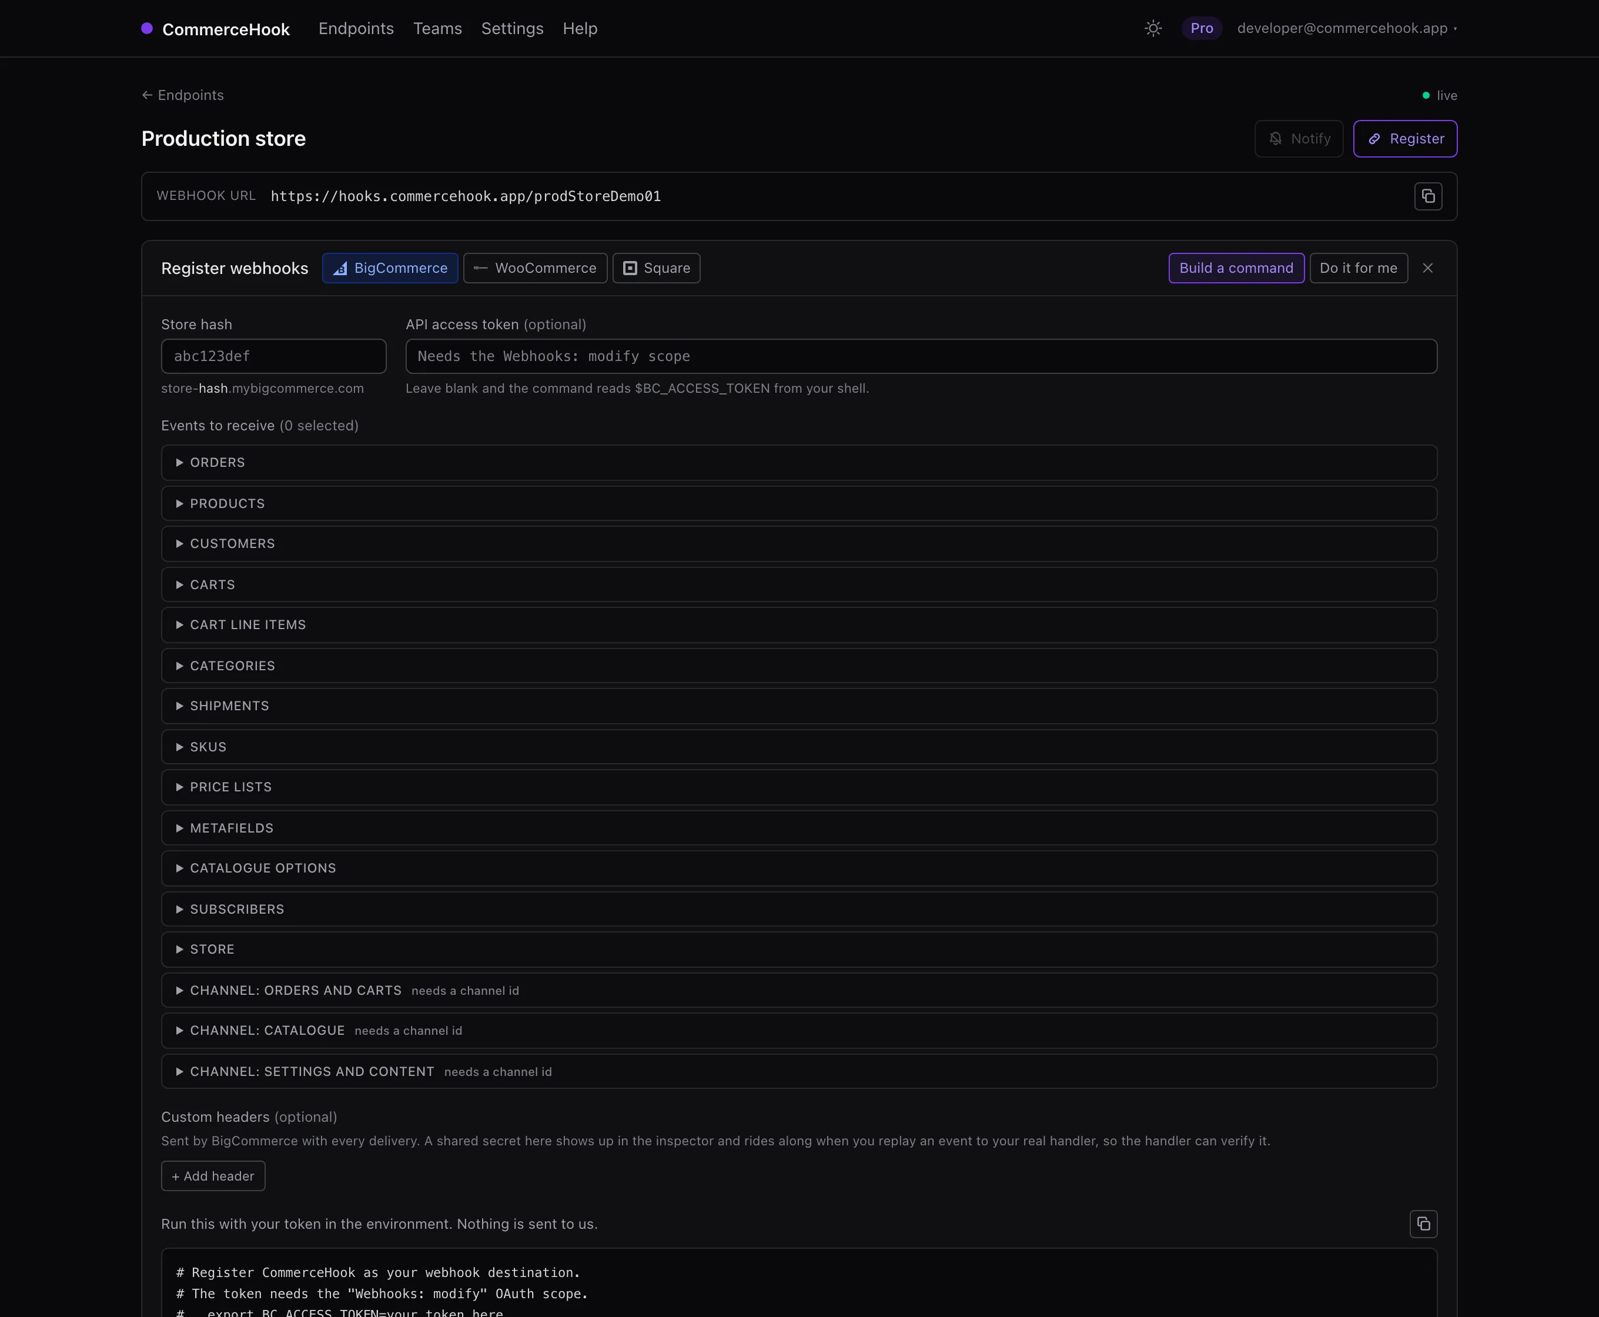Choose the Build a command mode
This screenshot has height=1317, width=1599.
(1236, 268)
